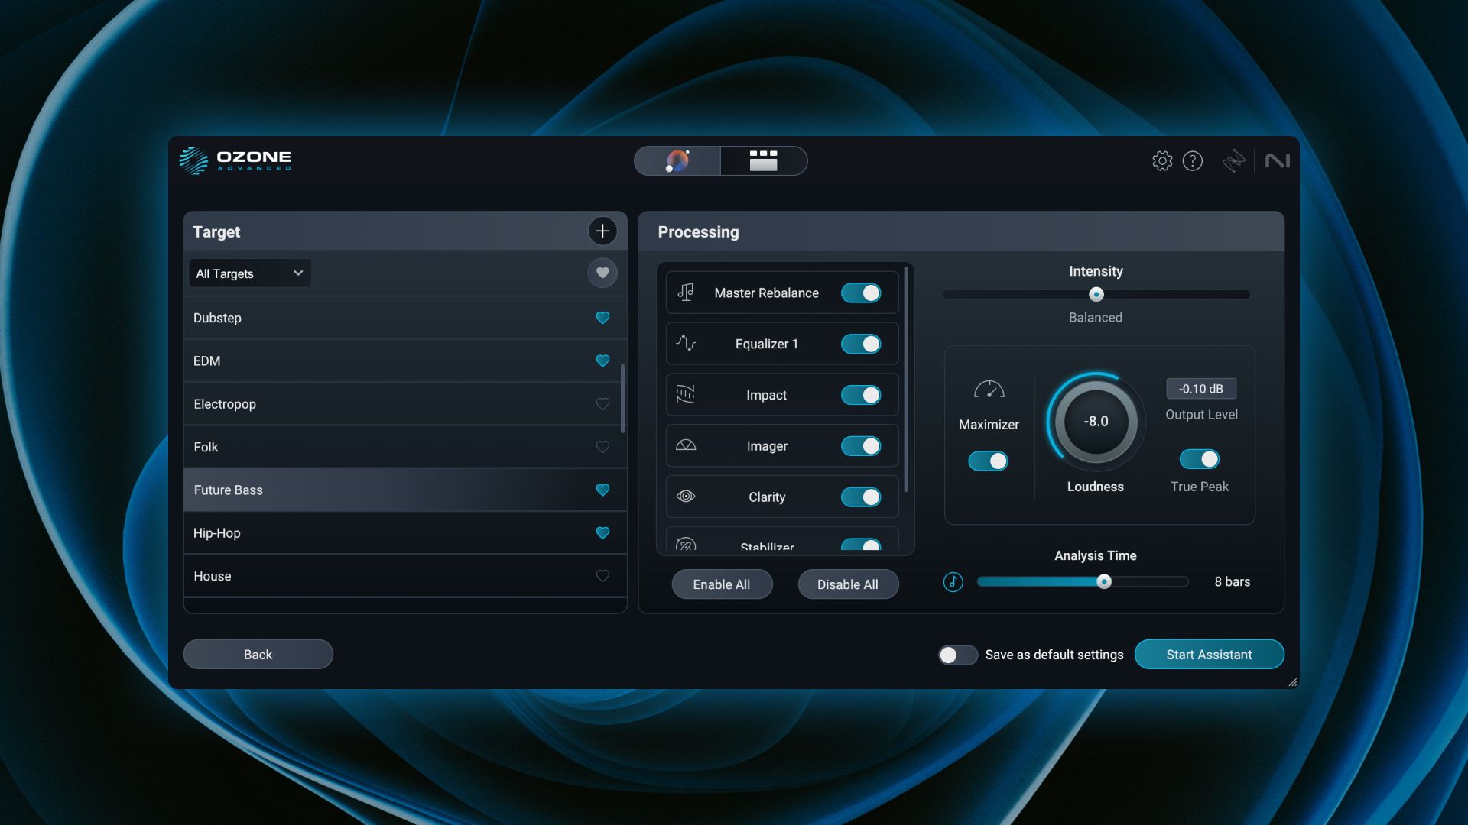Click the Back button

(x=258, y=655)
